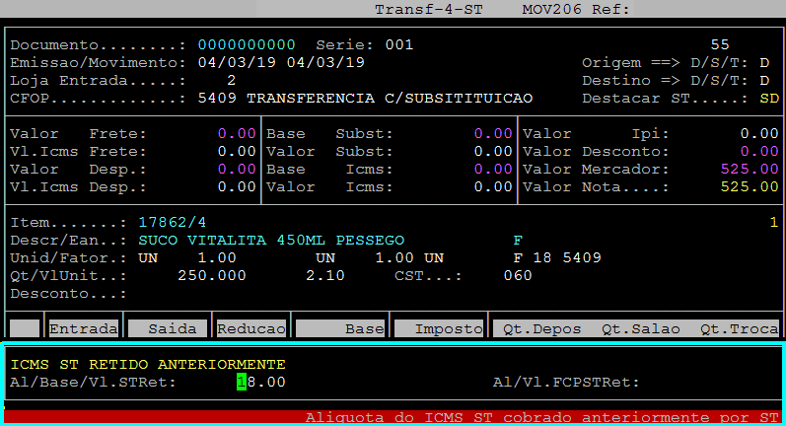Image resolution: width=786 pixels, height=426 pixels.
Task: Select the Saida column header
Action: pyautogui.click(x=168, y=328)
